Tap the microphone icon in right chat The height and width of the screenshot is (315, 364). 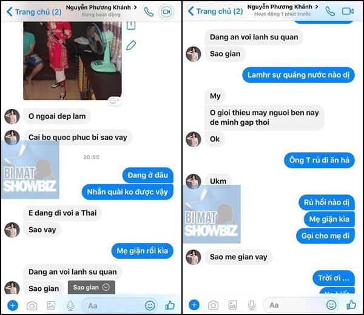coord(252,305)
